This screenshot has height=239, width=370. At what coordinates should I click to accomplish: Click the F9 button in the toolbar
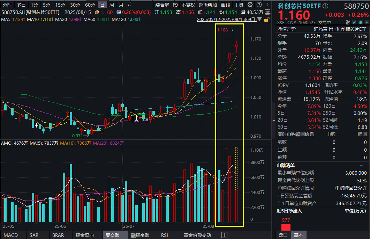175,5
